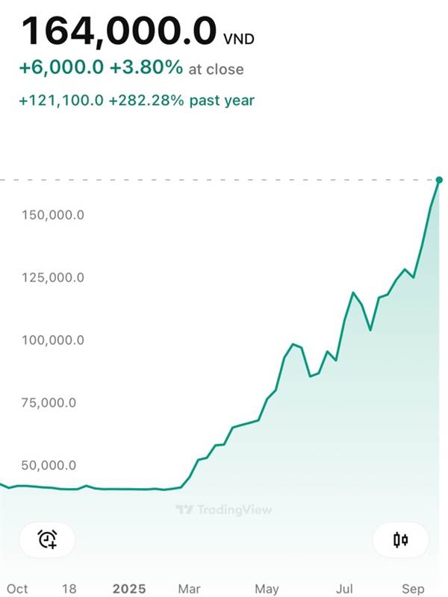448x597 pixels.
Task: Click the 125,000.0 price axis label
Action: pos(52,278)
